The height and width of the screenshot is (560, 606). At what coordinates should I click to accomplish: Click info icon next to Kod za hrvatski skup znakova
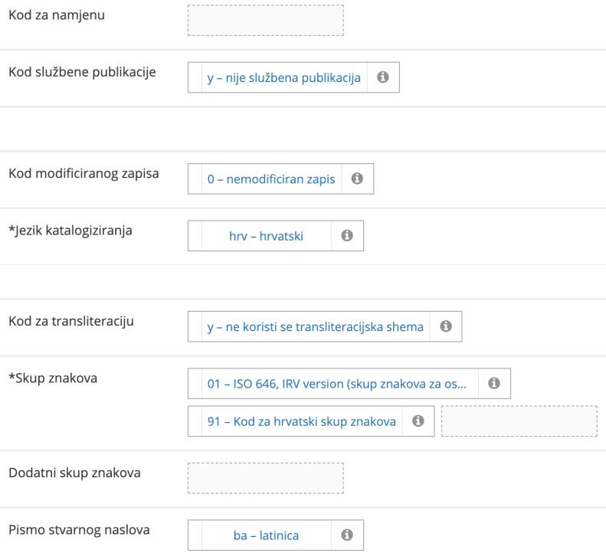point(418,421)
